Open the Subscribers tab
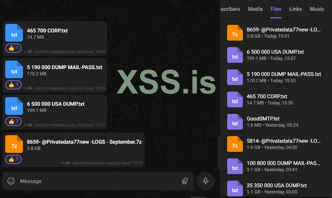 tap(230, 9)
